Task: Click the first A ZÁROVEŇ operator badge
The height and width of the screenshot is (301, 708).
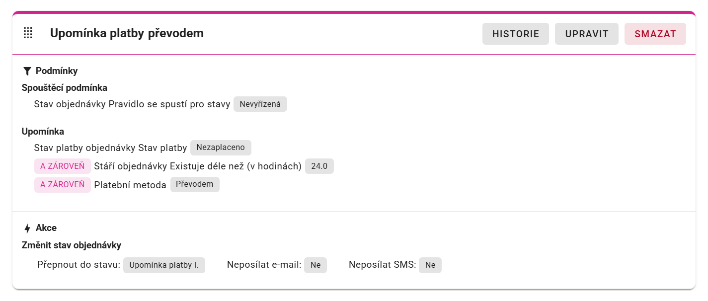Action: click(63, 166)
